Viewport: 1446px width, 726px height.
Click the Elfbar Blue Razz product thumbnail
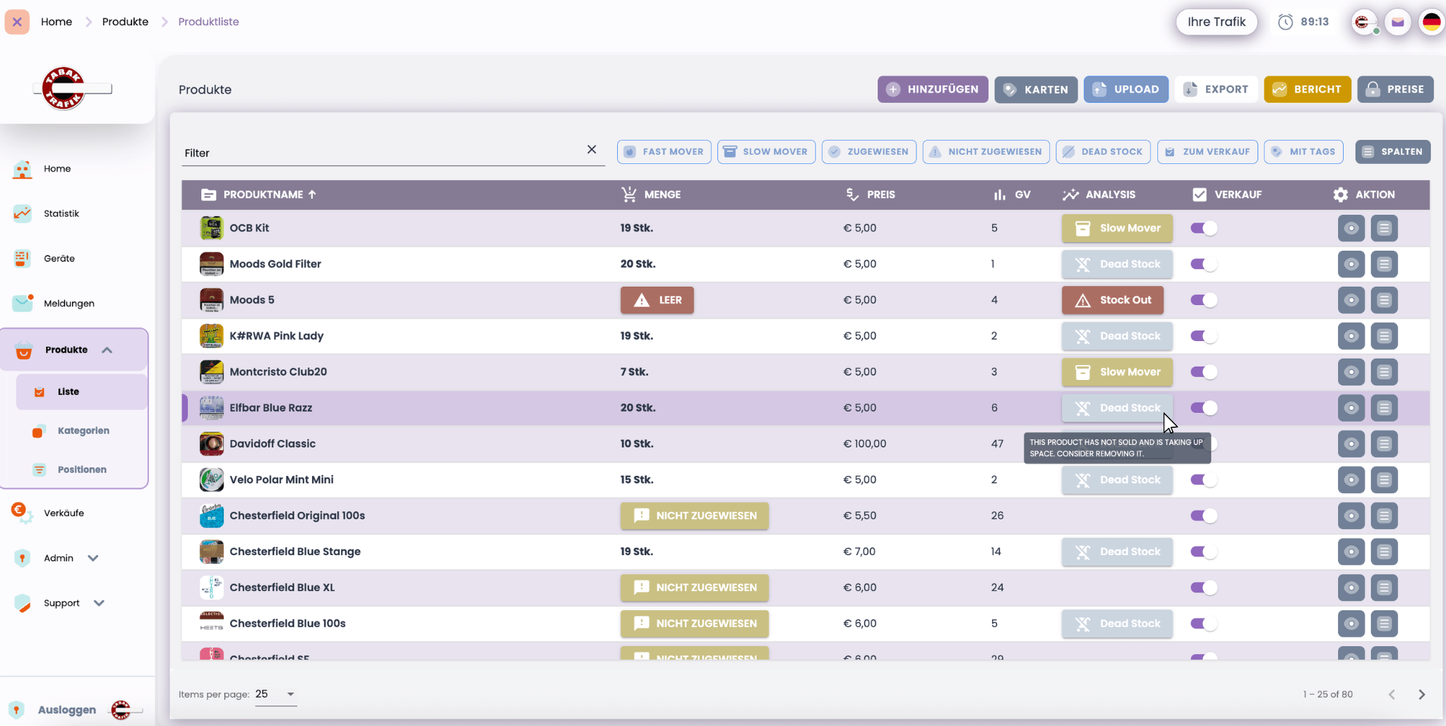(211, 408)
